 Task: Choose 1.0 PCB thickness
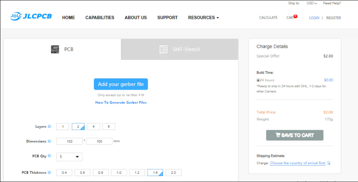(x=119, y=172)
